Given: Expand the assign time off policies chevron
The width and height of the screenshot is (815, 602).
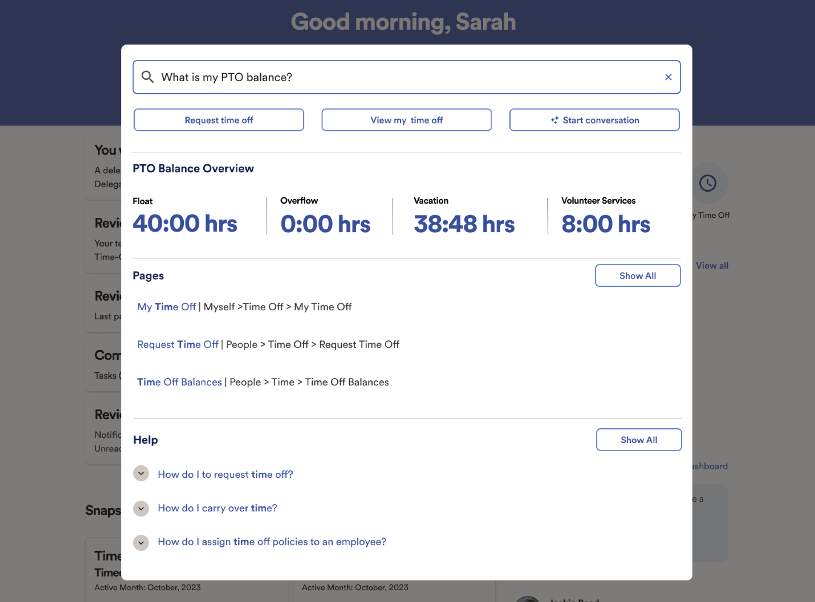Looking at the screenshot, I should (x=141, y=543).
